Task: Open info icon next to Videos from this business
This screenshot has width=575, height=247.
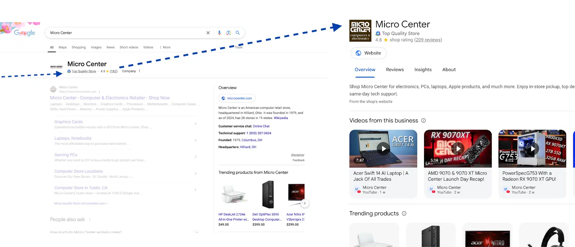Action: pyautogui.click(x=423, y=120)
